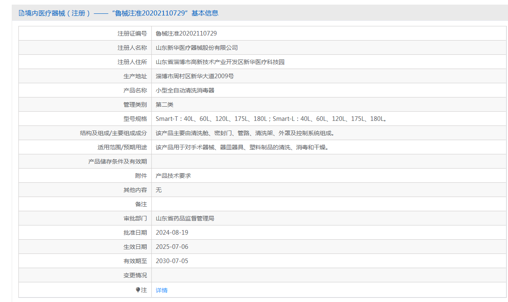508x302 pixels.
Task: Select product name 小型全自动清洗消毒器
Action: click(185, 90)
